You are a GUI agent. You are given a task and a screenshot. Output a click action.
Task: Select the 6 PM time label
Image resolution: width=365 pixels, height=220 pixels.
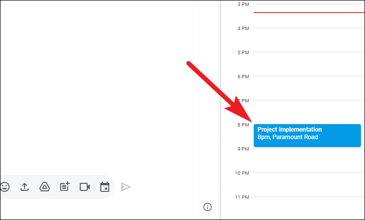[x=243, y=76]
